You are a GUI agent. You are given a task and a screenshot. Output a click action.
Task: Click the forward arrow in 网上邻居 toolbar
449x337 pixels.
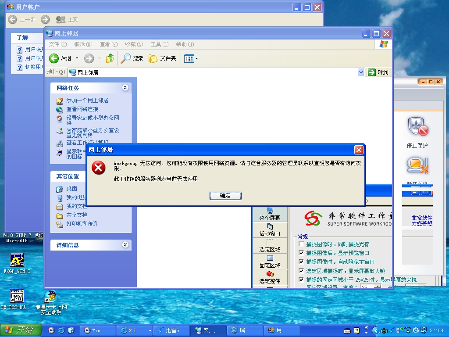pos(89,58)
